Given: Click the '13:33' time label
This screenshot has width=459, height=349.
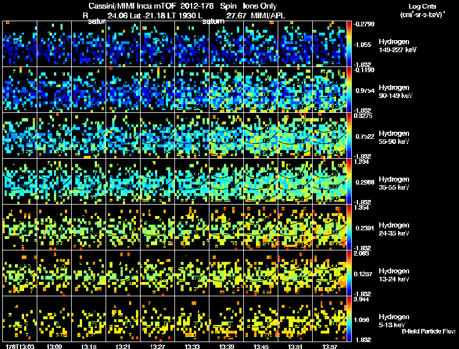Looking at the screenshot, I should pos(192,346).
